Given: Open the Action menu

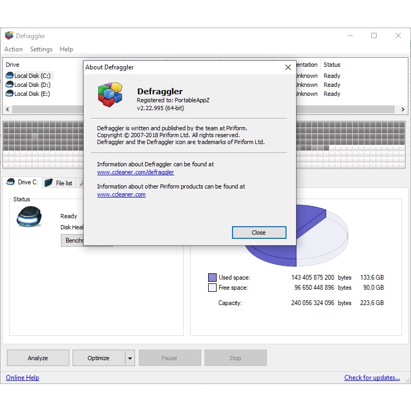Looking at the screenshot, I should (x=14, y=49).
